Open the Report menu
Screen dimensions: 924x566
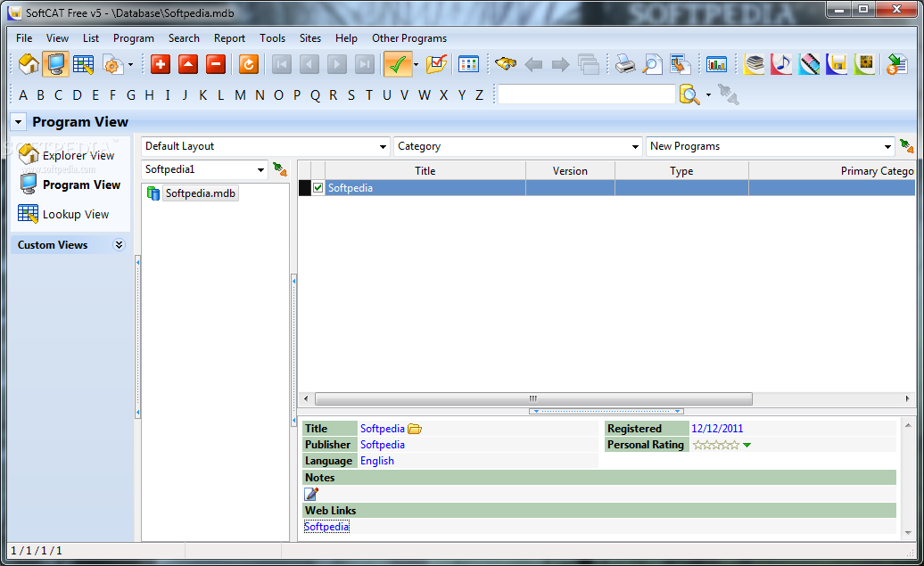pyautogui.click(x=229, y=38)
